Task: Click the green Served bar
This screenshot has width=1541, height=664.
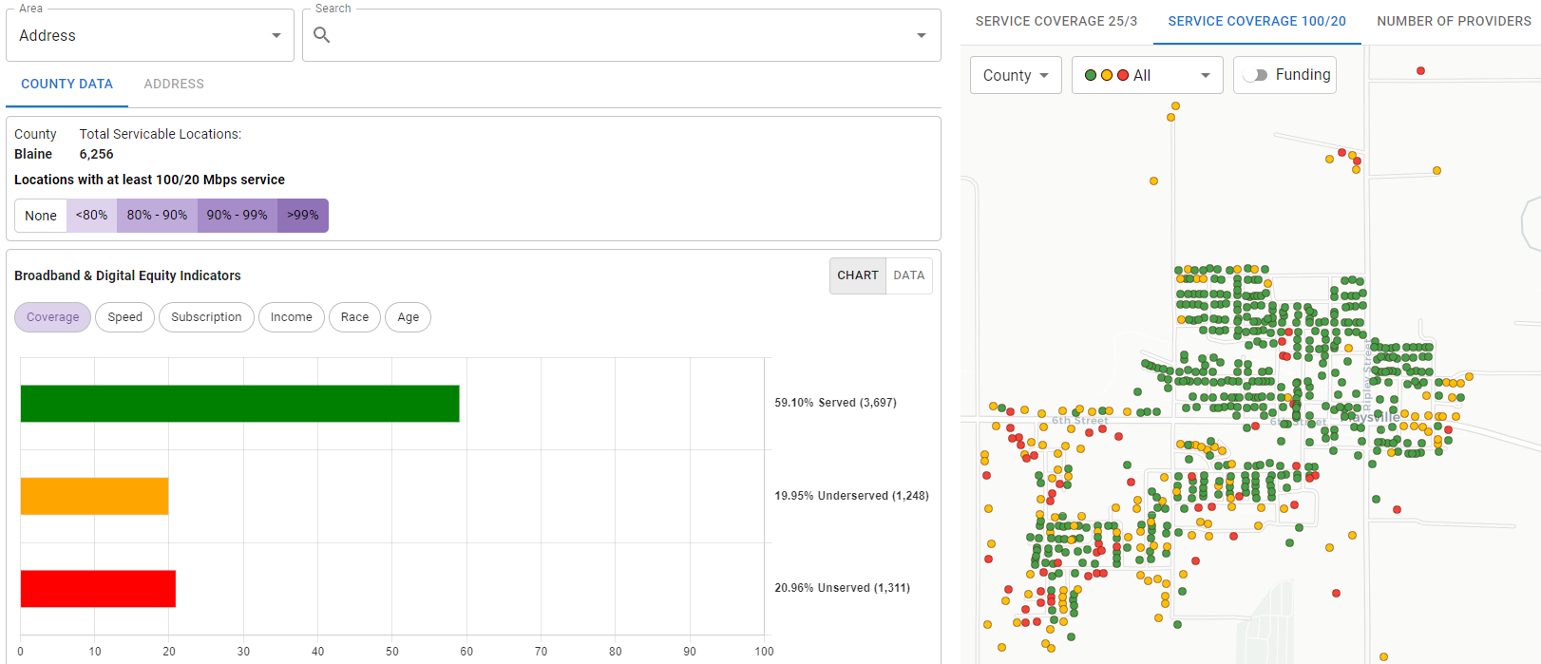Action: coord(239,404)
